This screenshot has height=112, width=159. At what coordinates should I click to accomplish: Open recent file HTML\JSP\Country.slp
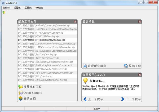(47, 36)
